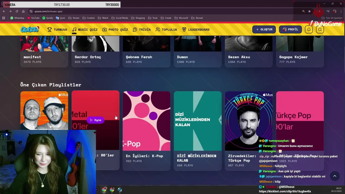345x194 pixels.
Task: Open the Topluluk nav item
Action: pos(166,30)
